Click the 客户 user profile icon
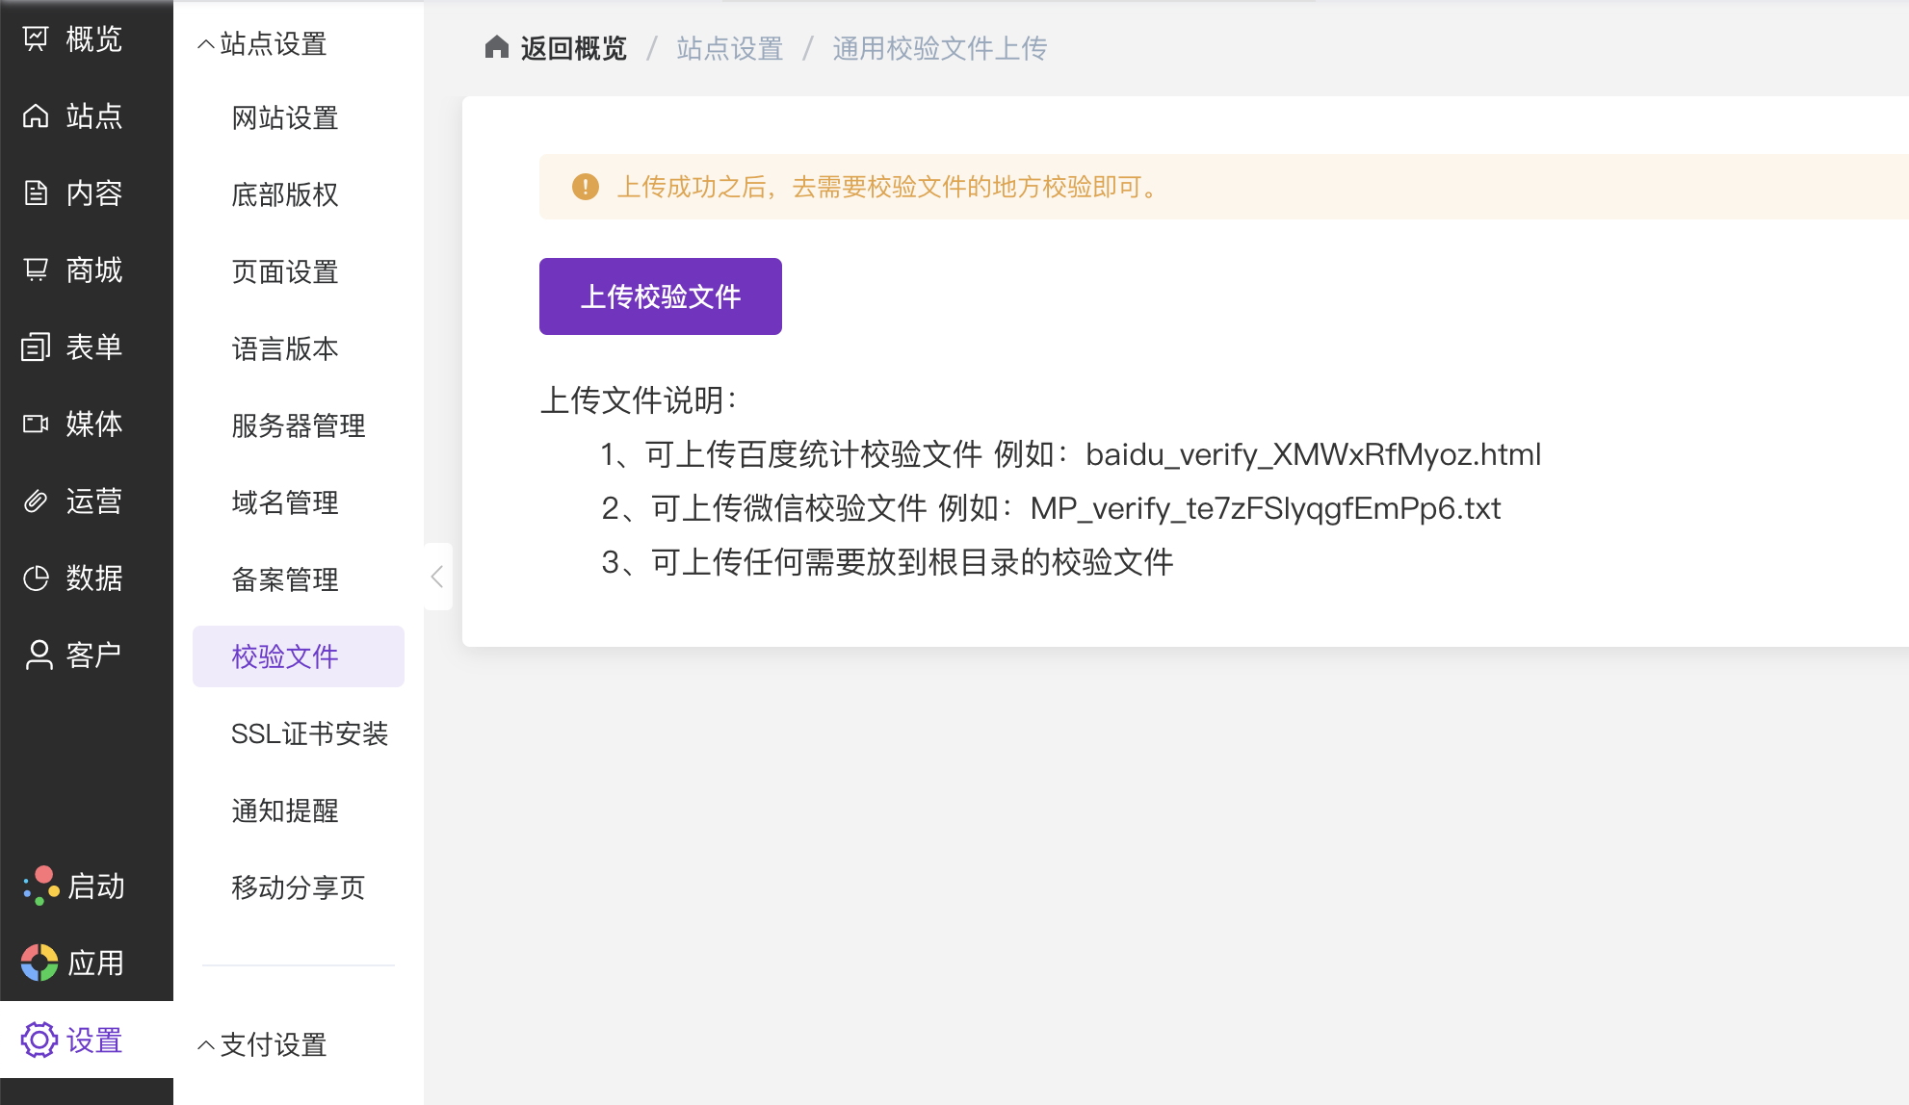1909x1105 pixels. click(x=39, y=655)
